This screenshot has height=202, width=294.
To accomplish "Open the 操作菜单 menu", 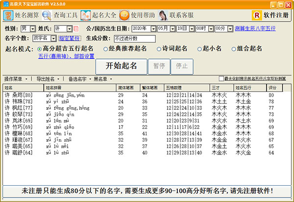I will point(17,79).
